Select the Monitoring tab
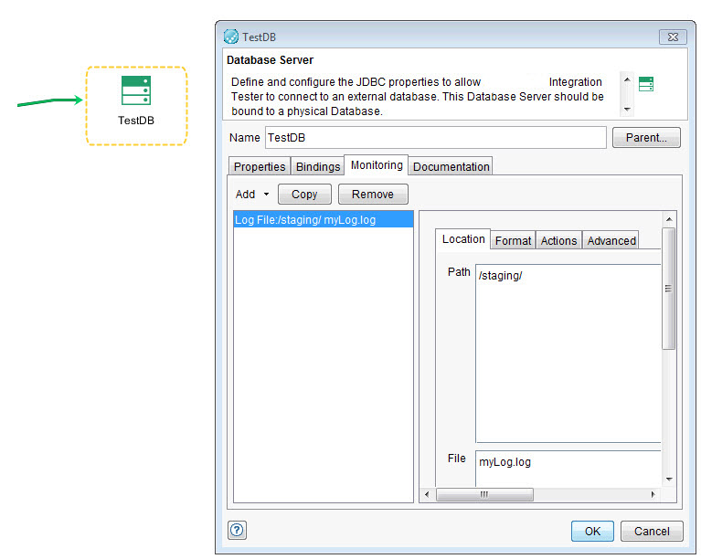Image resolution: width=701 pixels, height=559 pixels. tap(377, 165)
